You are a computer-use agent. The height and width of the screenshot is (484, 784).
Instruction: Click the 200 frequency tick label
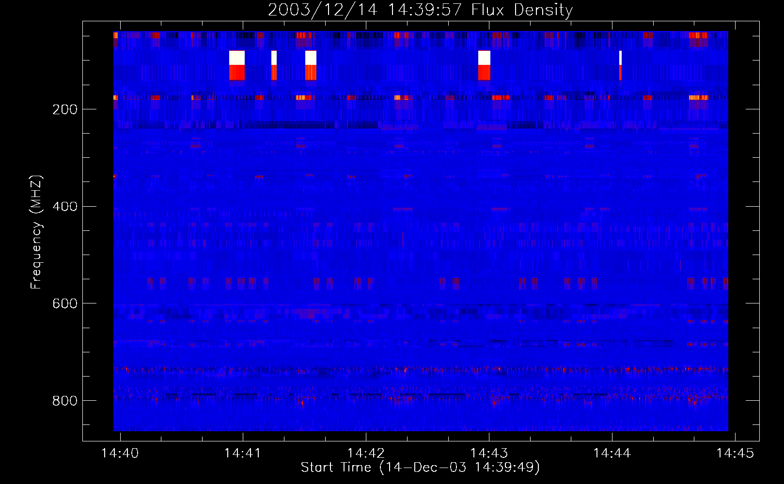[x=65, y=109]
